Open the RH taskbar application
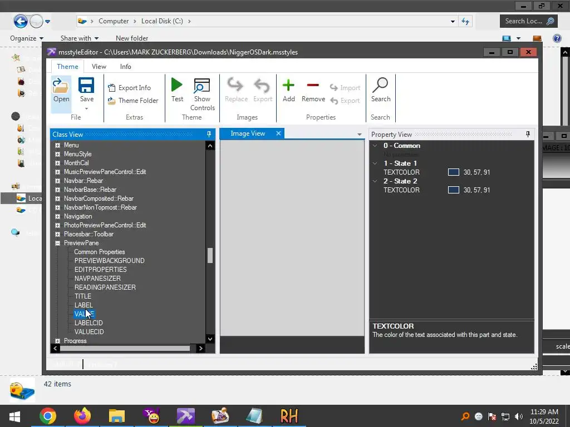Viewport: 570px width, 427px height. click(x=289, y=416)
